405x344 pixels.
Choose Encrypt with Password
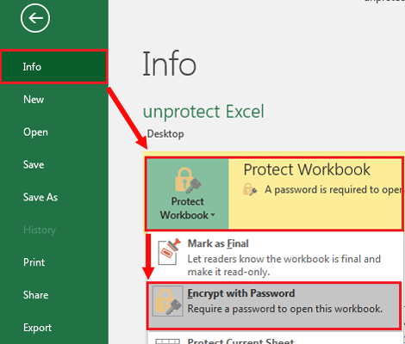274,305
